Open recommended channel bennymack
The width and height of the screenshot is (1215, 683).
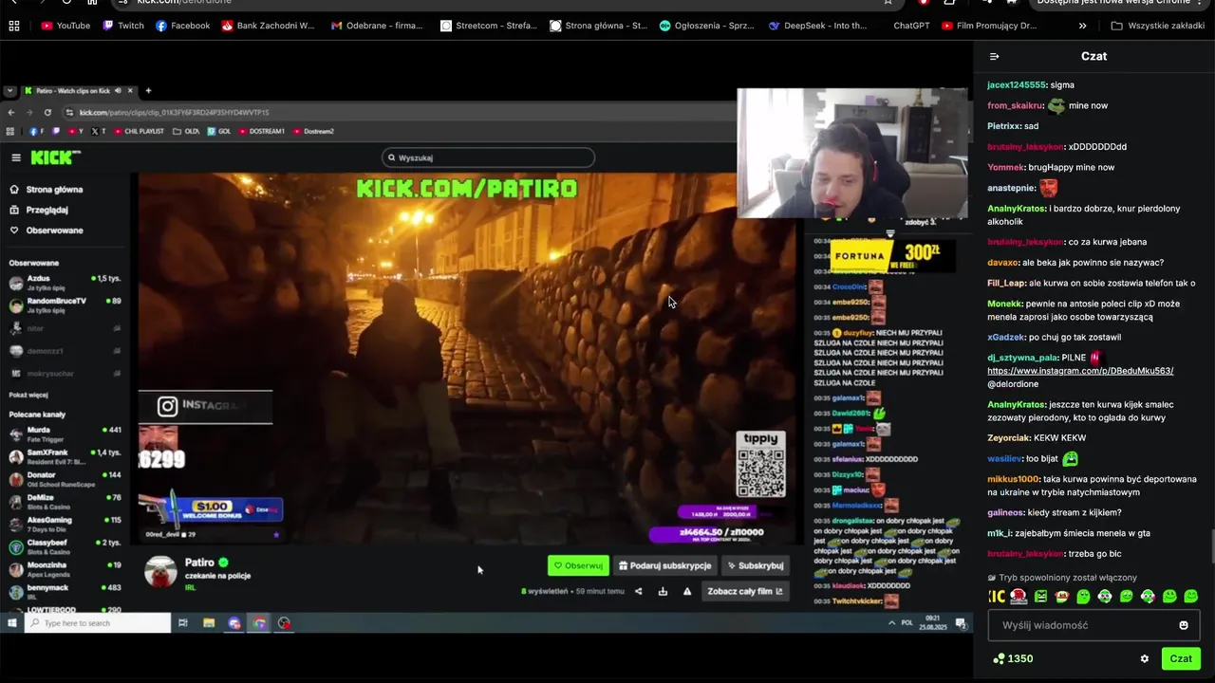coord(65,591)
